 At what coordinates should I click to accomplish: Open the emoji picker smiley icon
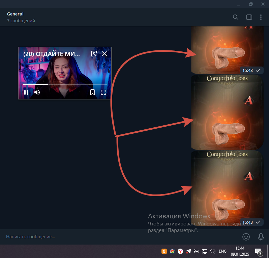tap(246, 237)
